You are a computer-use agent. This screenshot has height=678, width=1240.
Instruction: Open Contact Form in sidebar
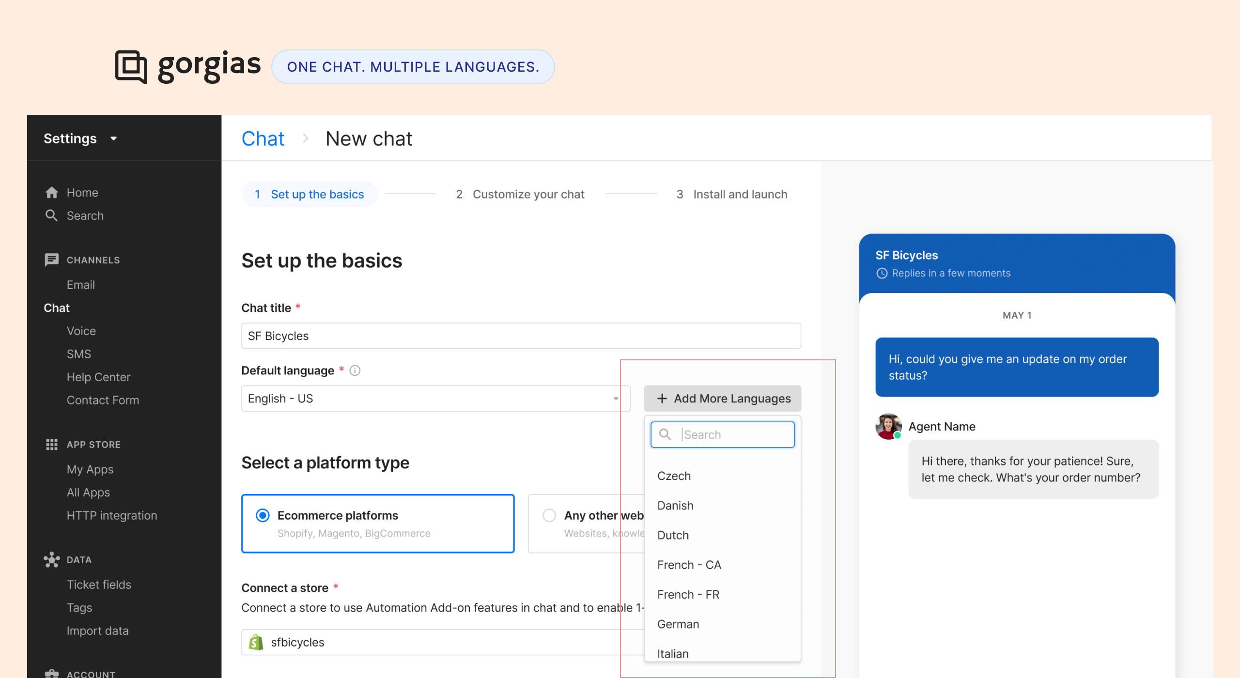pyautogui.click(x=103, y=400)
